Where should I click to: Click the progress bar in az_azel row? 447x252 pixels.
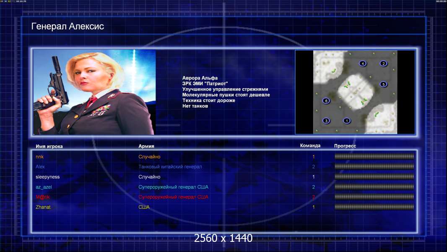pyautogui.click(x=374, y=187)
